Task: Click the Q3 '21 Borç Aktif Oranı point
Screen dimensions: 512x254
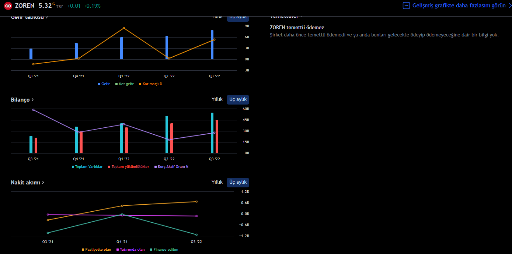Action: click(33, 110)
